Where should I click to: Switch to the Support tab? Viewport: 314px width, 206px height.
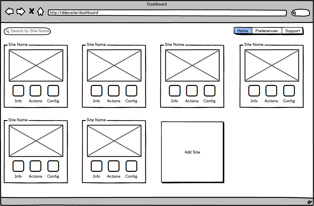(x=293, y=31)
